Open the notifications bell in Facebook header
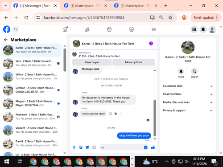 [203, 29]
